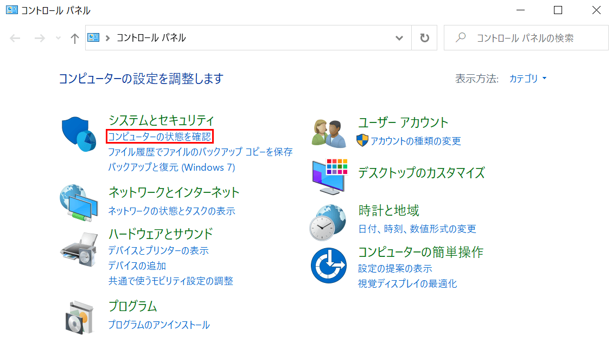Viewport: 612px width, 349px height.
Task: Click the title bar Control Panel icon
Action: pos(12,10)
